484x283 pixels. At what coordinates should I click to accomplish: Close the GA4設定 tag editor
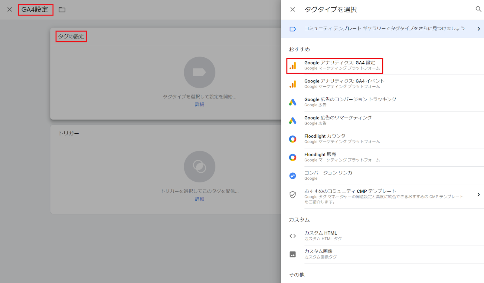[10, 9]
